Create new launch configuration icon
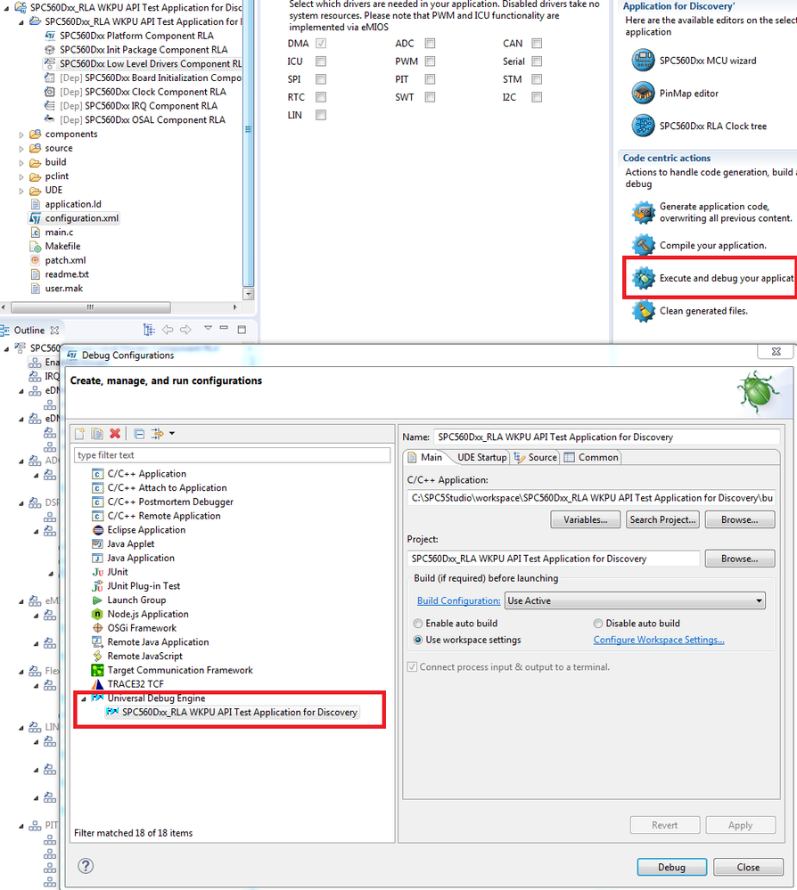 pyautogui.click(x=79, y=434)
